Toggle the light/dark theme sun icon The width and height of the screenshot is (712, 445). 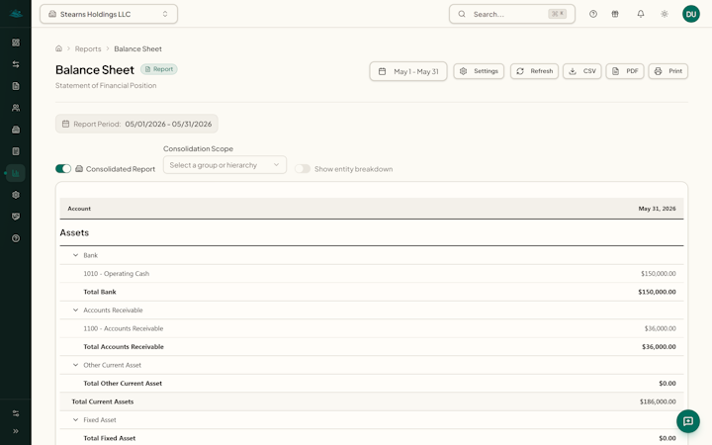[665, 14]
